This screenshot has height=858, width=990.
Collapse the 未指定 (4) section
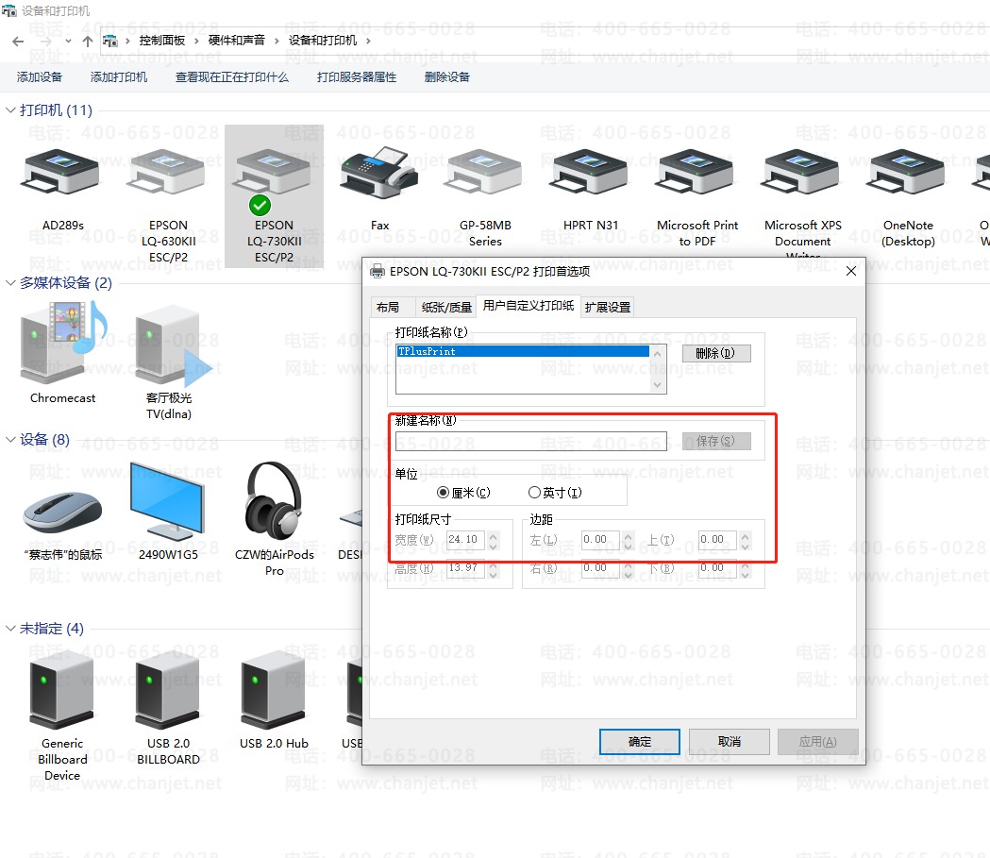click(10, 628)
